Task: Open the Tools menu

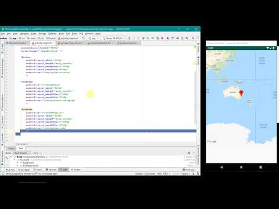Action: tap(74, 34)
